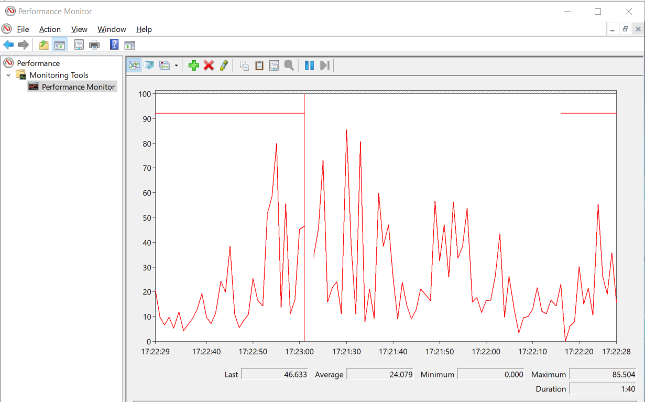Select the Performance root tree item
The width and height of the screenshot is (645, 402).
[x=38, y=63]
